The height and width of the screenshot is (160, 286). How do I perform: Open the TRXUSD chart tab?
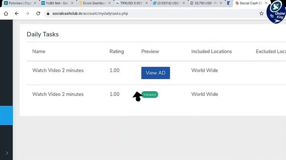click(131, 3)
